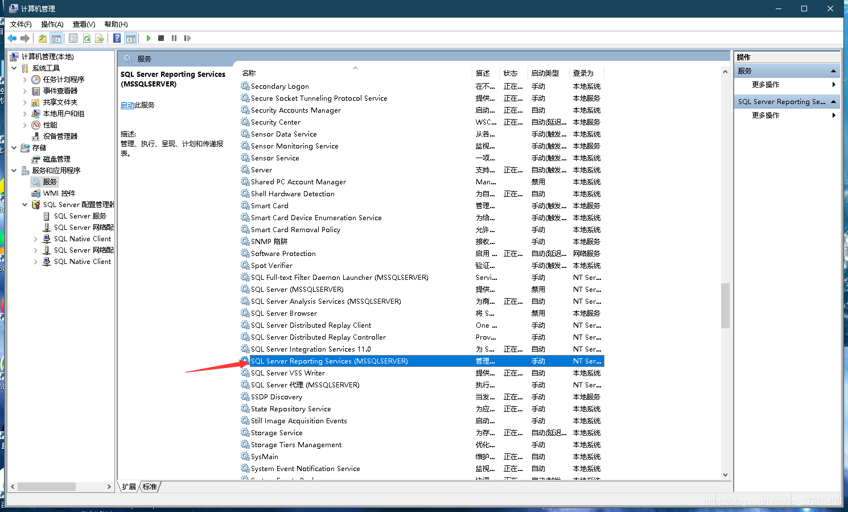Viewport: 848px width, 512px height.
Task: Select SQL Server 服务 in the tree
Action: [80, 216]
